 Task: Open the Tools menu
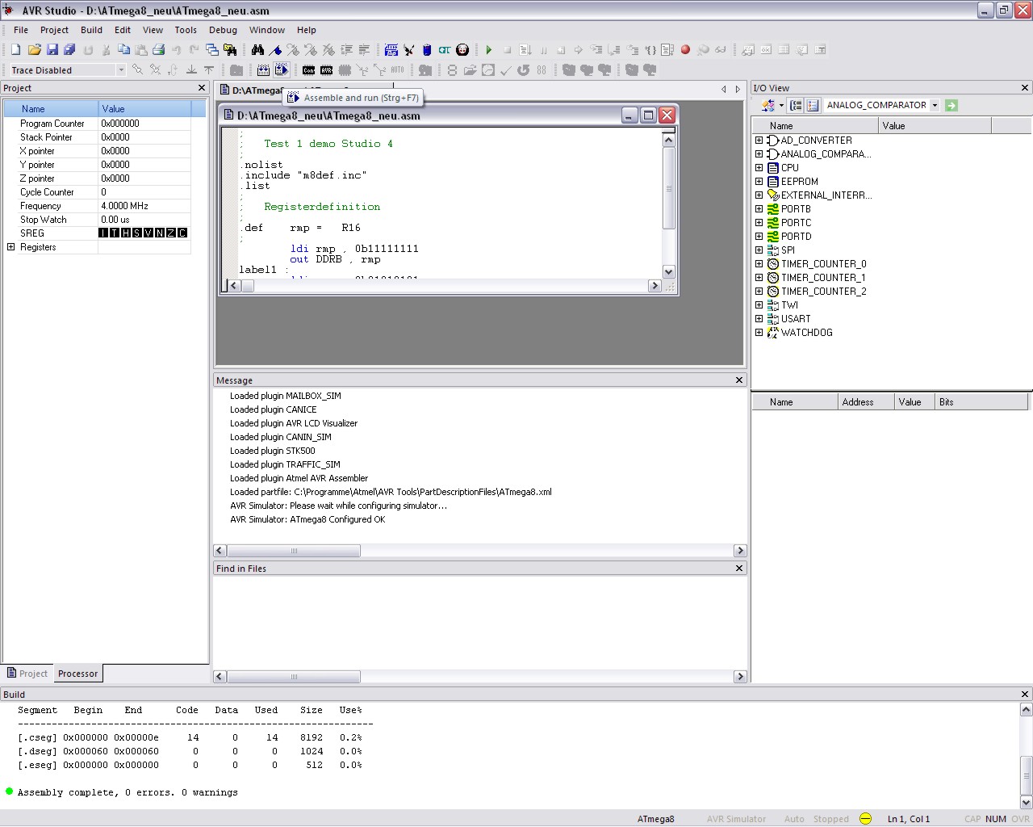[x=186, y=30]
